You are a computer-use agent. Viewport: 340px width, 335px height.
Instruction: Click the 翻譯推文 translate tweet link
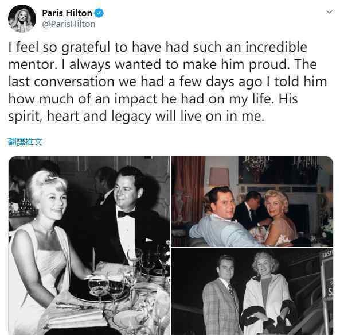point(25,142)
